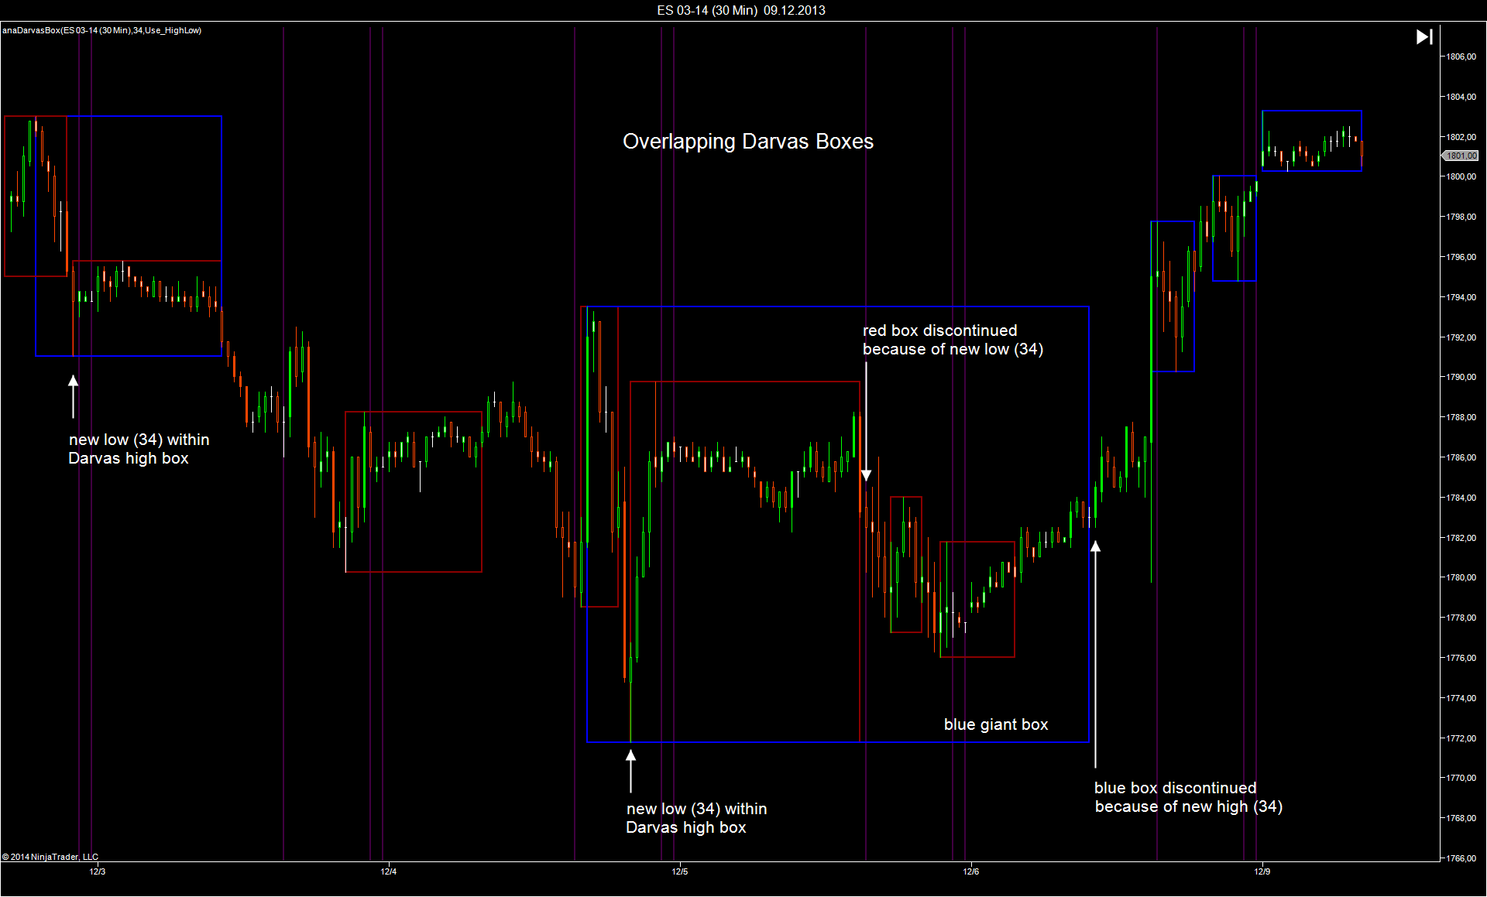Select the 'Overlapping Darvas Boxes' text annotation

tap(747, 142)
